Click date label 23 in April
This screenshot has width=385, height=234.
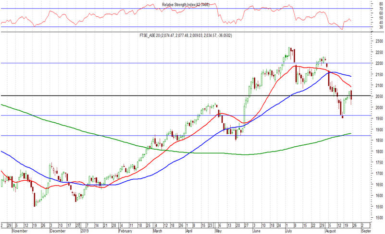click(210, 226)
